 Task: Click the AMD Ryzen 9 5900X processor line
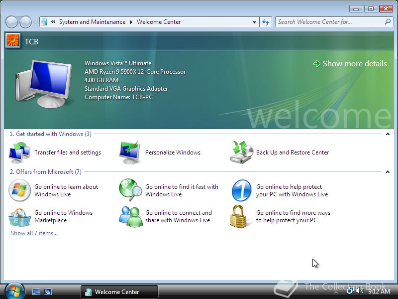point(135,72)
